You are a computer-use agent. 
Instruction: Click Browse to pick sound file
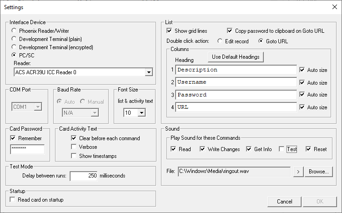[319, 172]
